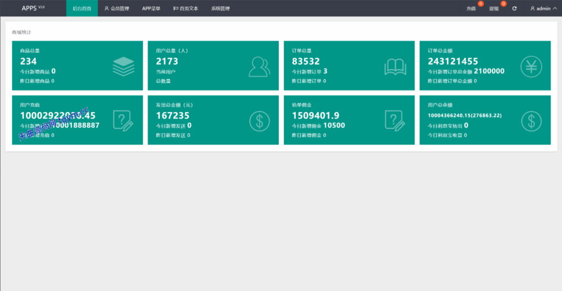Click the 用户总余额 value 10004366240.15(276863.22)
The width and height of the screenshot is (562, 291).
(464, 115)
